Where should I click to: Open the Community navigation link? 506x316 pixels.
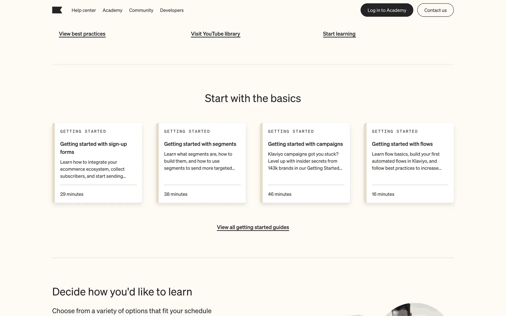[x=141, y=10]
